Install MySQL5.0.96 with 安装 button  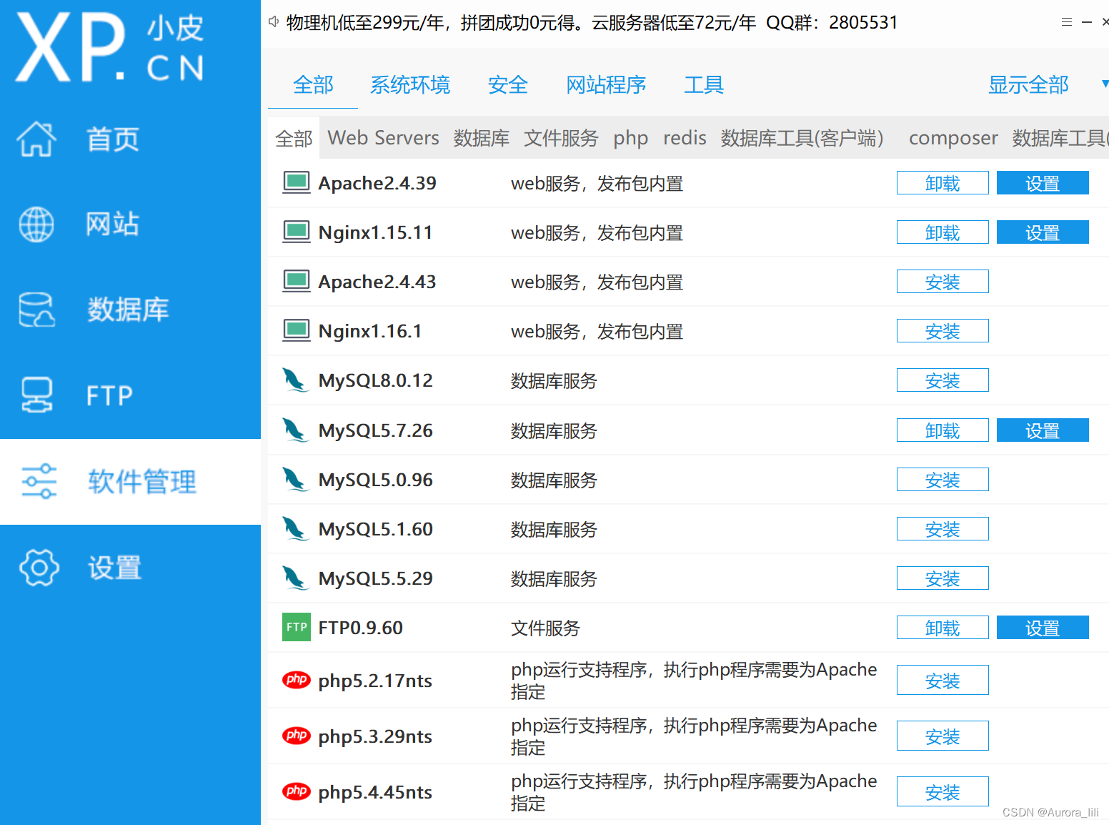(x=943, y=480)
